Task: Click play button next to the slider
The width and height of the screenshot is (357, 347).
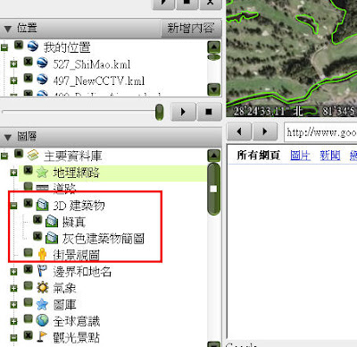Action: tap(183, 112)
